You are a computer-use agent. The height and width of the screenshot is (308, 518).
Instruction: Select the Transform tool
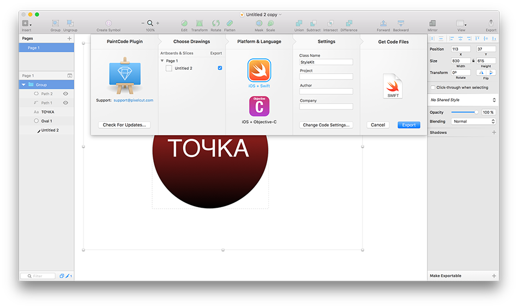point(199,23)
